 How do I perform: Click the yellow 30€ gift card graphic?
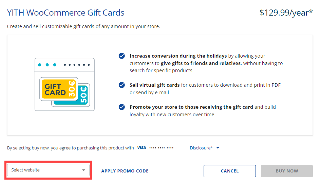point(58,89)
